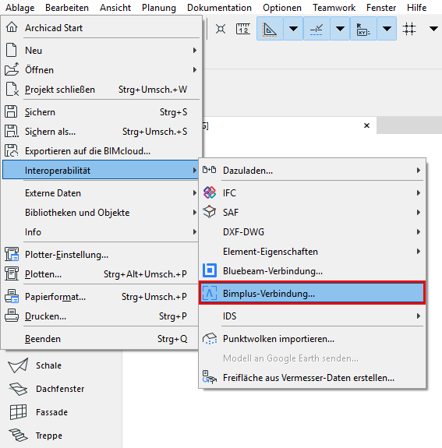Open dropdown next to grid snap icon
442x448 pixels.
click(433, 29)
